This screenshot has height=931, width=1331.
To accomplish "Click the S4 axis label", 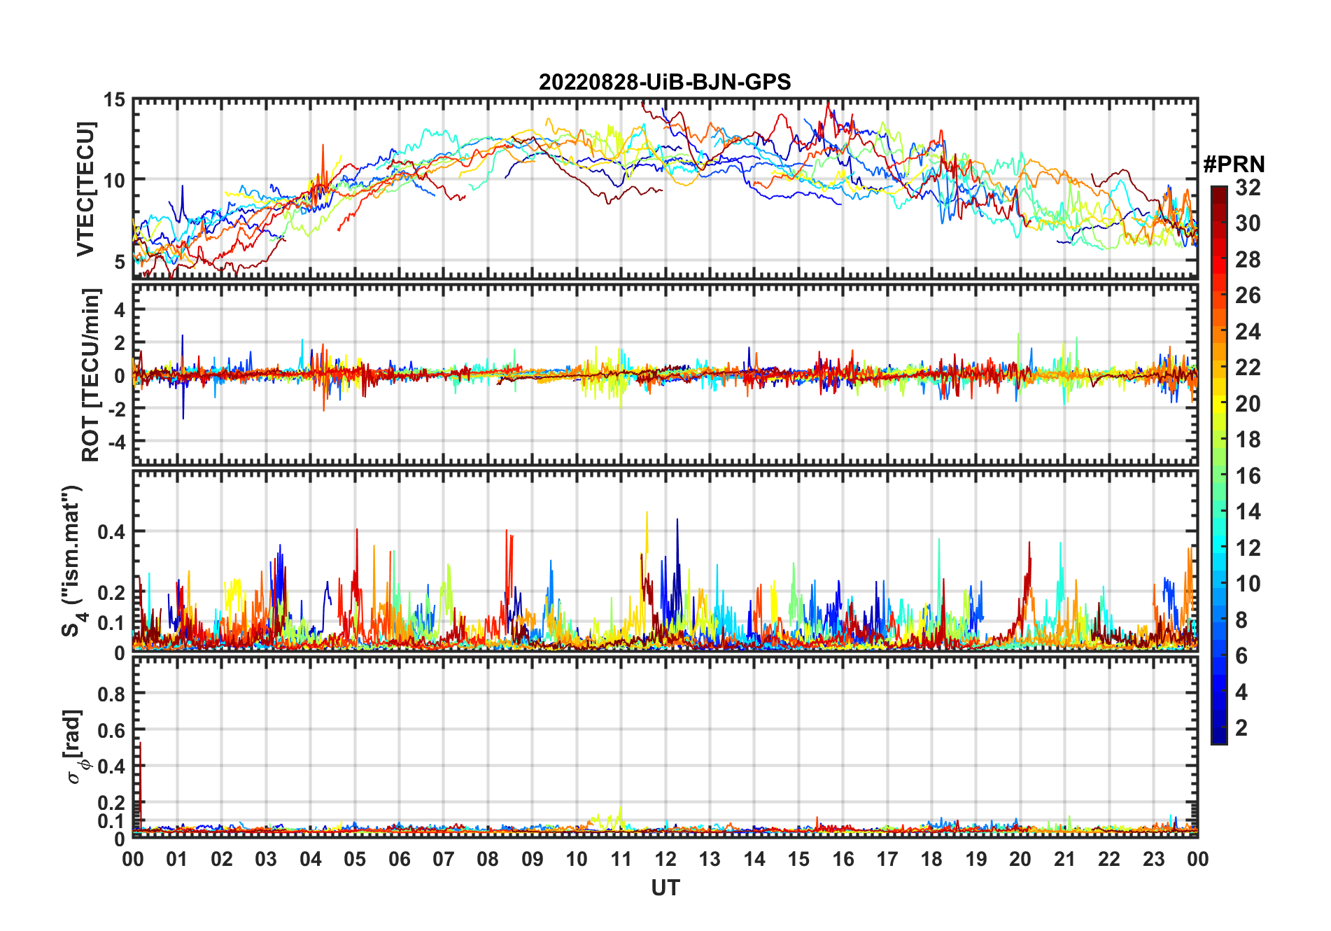I will click(x=72, y=561).
